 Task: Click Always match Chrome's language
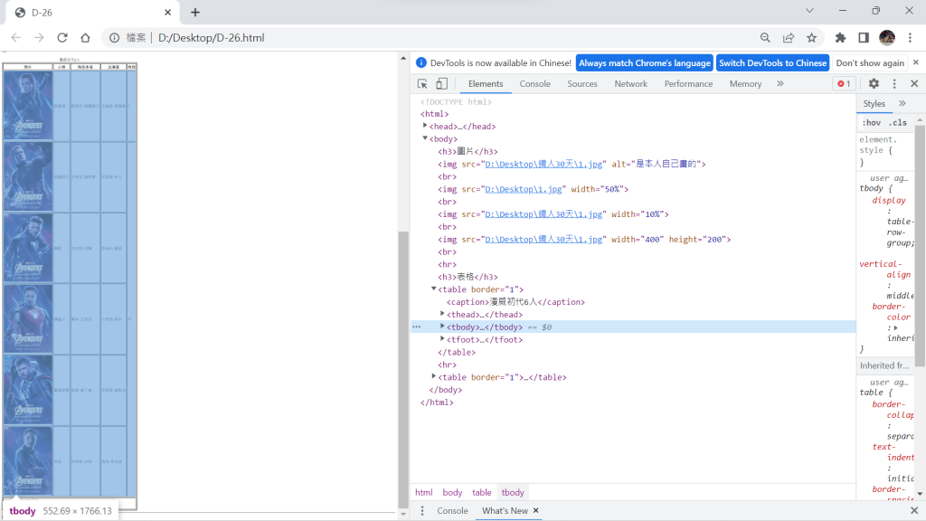point(644,62)
